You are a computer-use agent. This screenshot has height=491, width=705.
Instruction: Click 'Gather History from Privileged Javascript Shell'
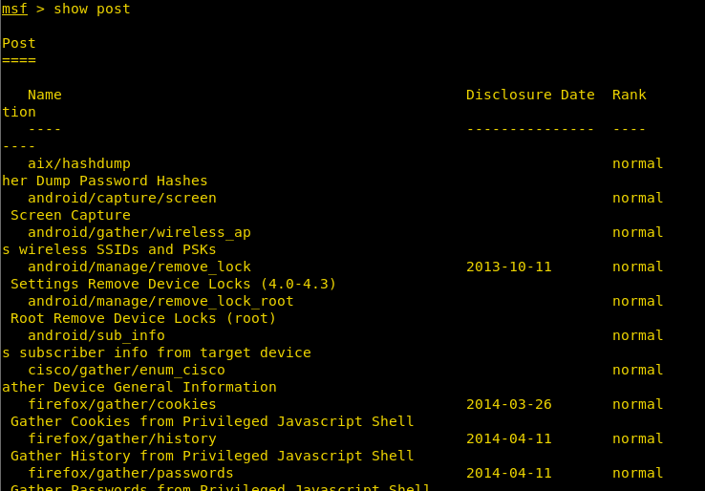[212, 456]
